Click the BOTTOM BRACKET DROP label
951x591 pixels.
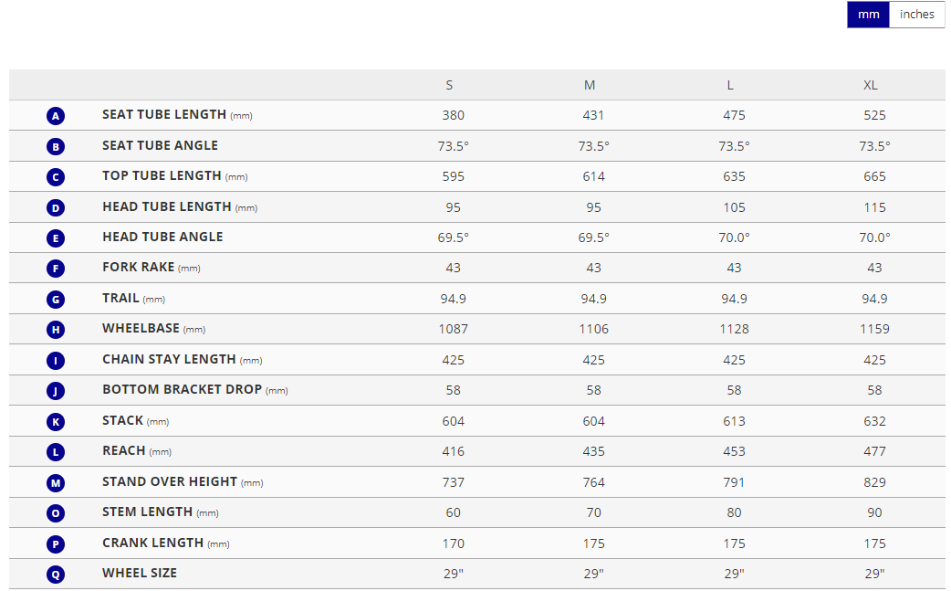tap(182, 389)
